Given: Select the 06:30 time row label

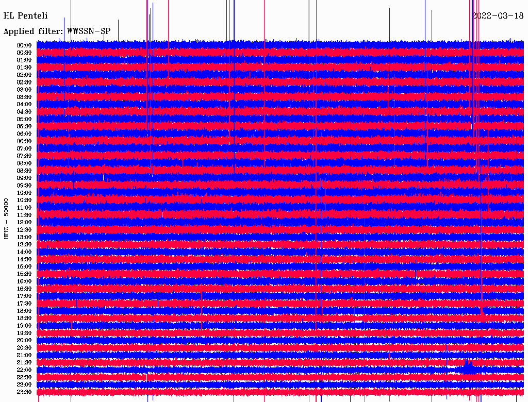Looking at the screenshot, I should click(24, 141).
